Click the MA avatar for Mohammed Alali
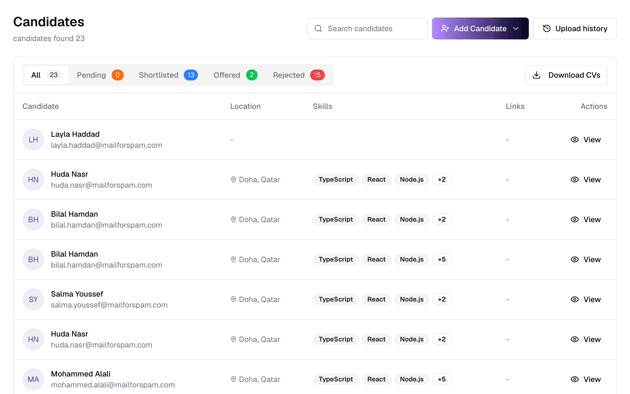Screen dimensions: 630x394 coord(33,379)
